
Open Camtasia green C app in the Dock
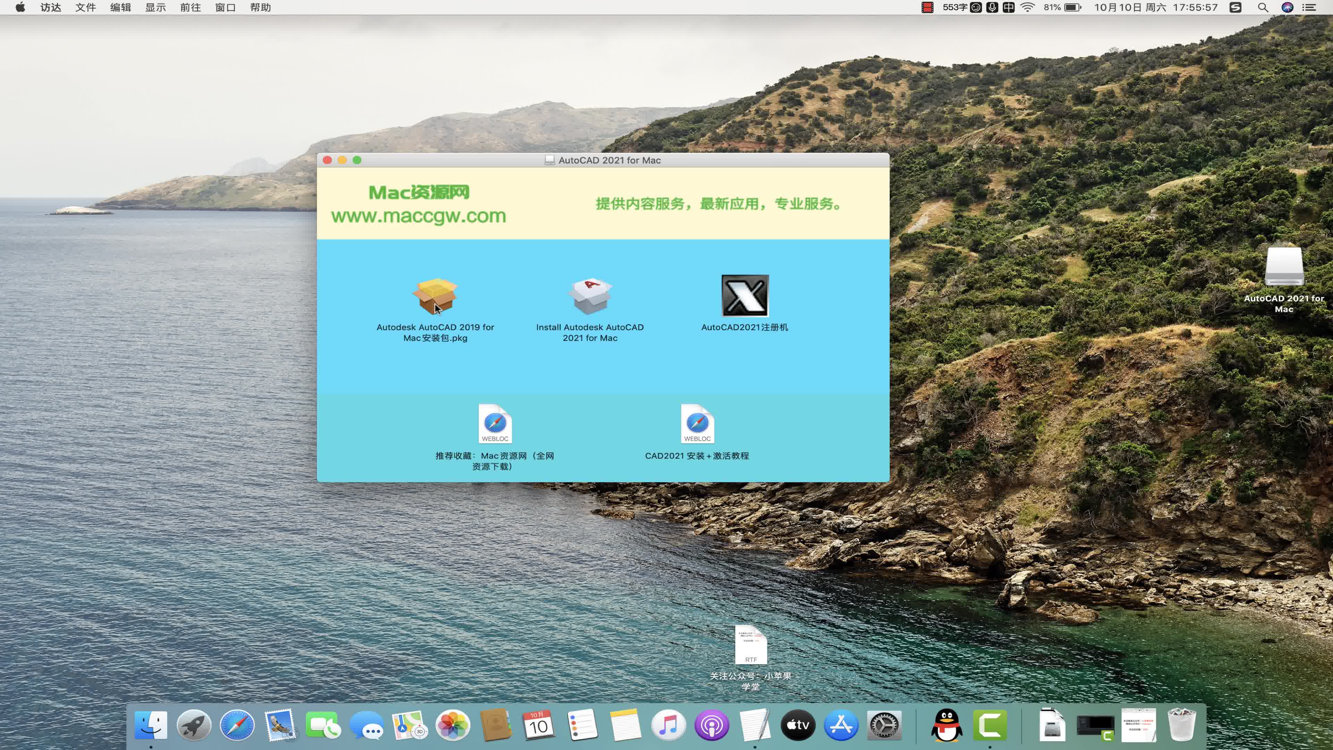pyautogui.click(x=990, y=725)
